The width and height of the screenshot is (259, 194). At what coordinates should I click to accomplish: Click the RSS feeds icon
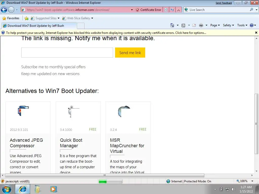tap(183, 26)
